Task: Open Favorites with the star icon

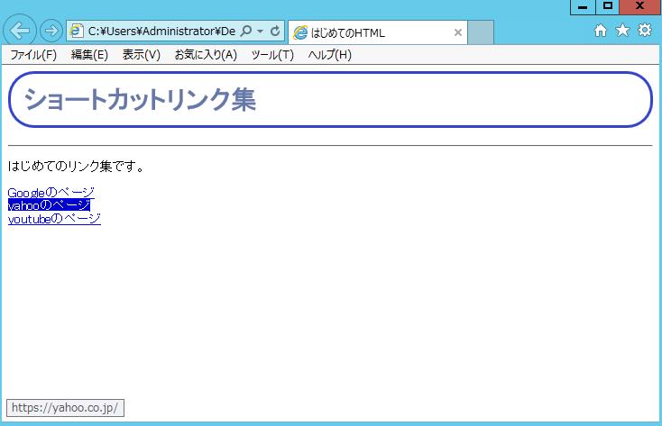Action: click(x=622, y=31)
